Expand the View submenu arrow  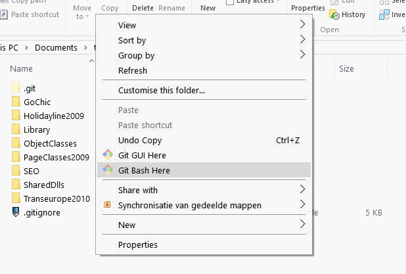pyautogui.click(x=302, y=25)
